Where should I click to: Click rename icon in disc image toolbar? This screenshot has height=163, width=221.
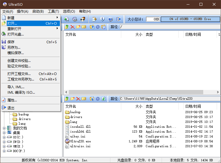click(84, 27)
